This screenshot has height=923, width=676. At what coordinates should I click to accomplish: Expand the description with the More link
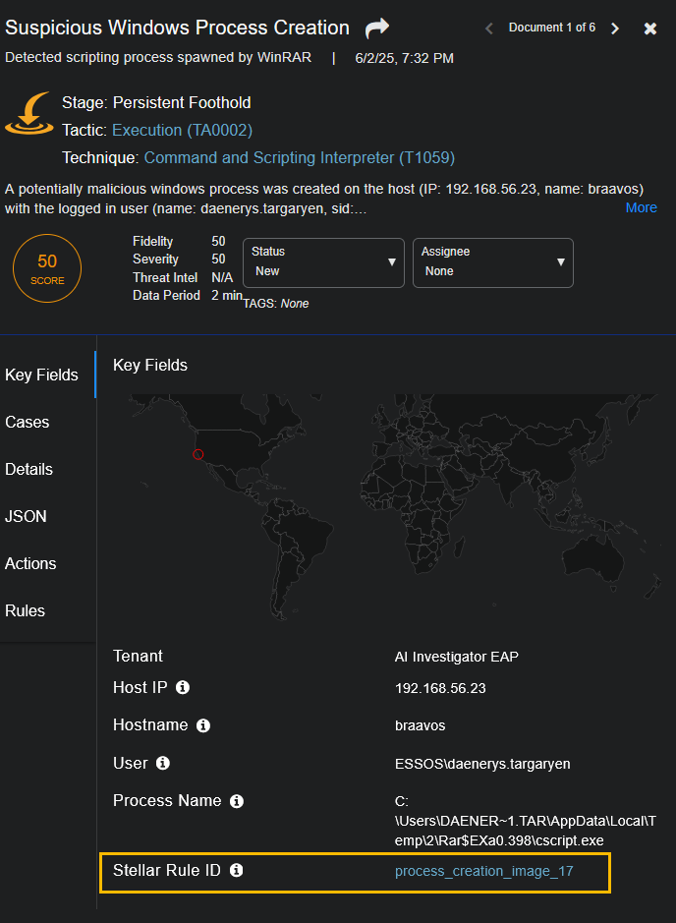641,207
